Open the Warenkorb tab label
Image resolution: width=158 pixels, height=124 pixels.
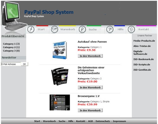(x=68, y=29)
